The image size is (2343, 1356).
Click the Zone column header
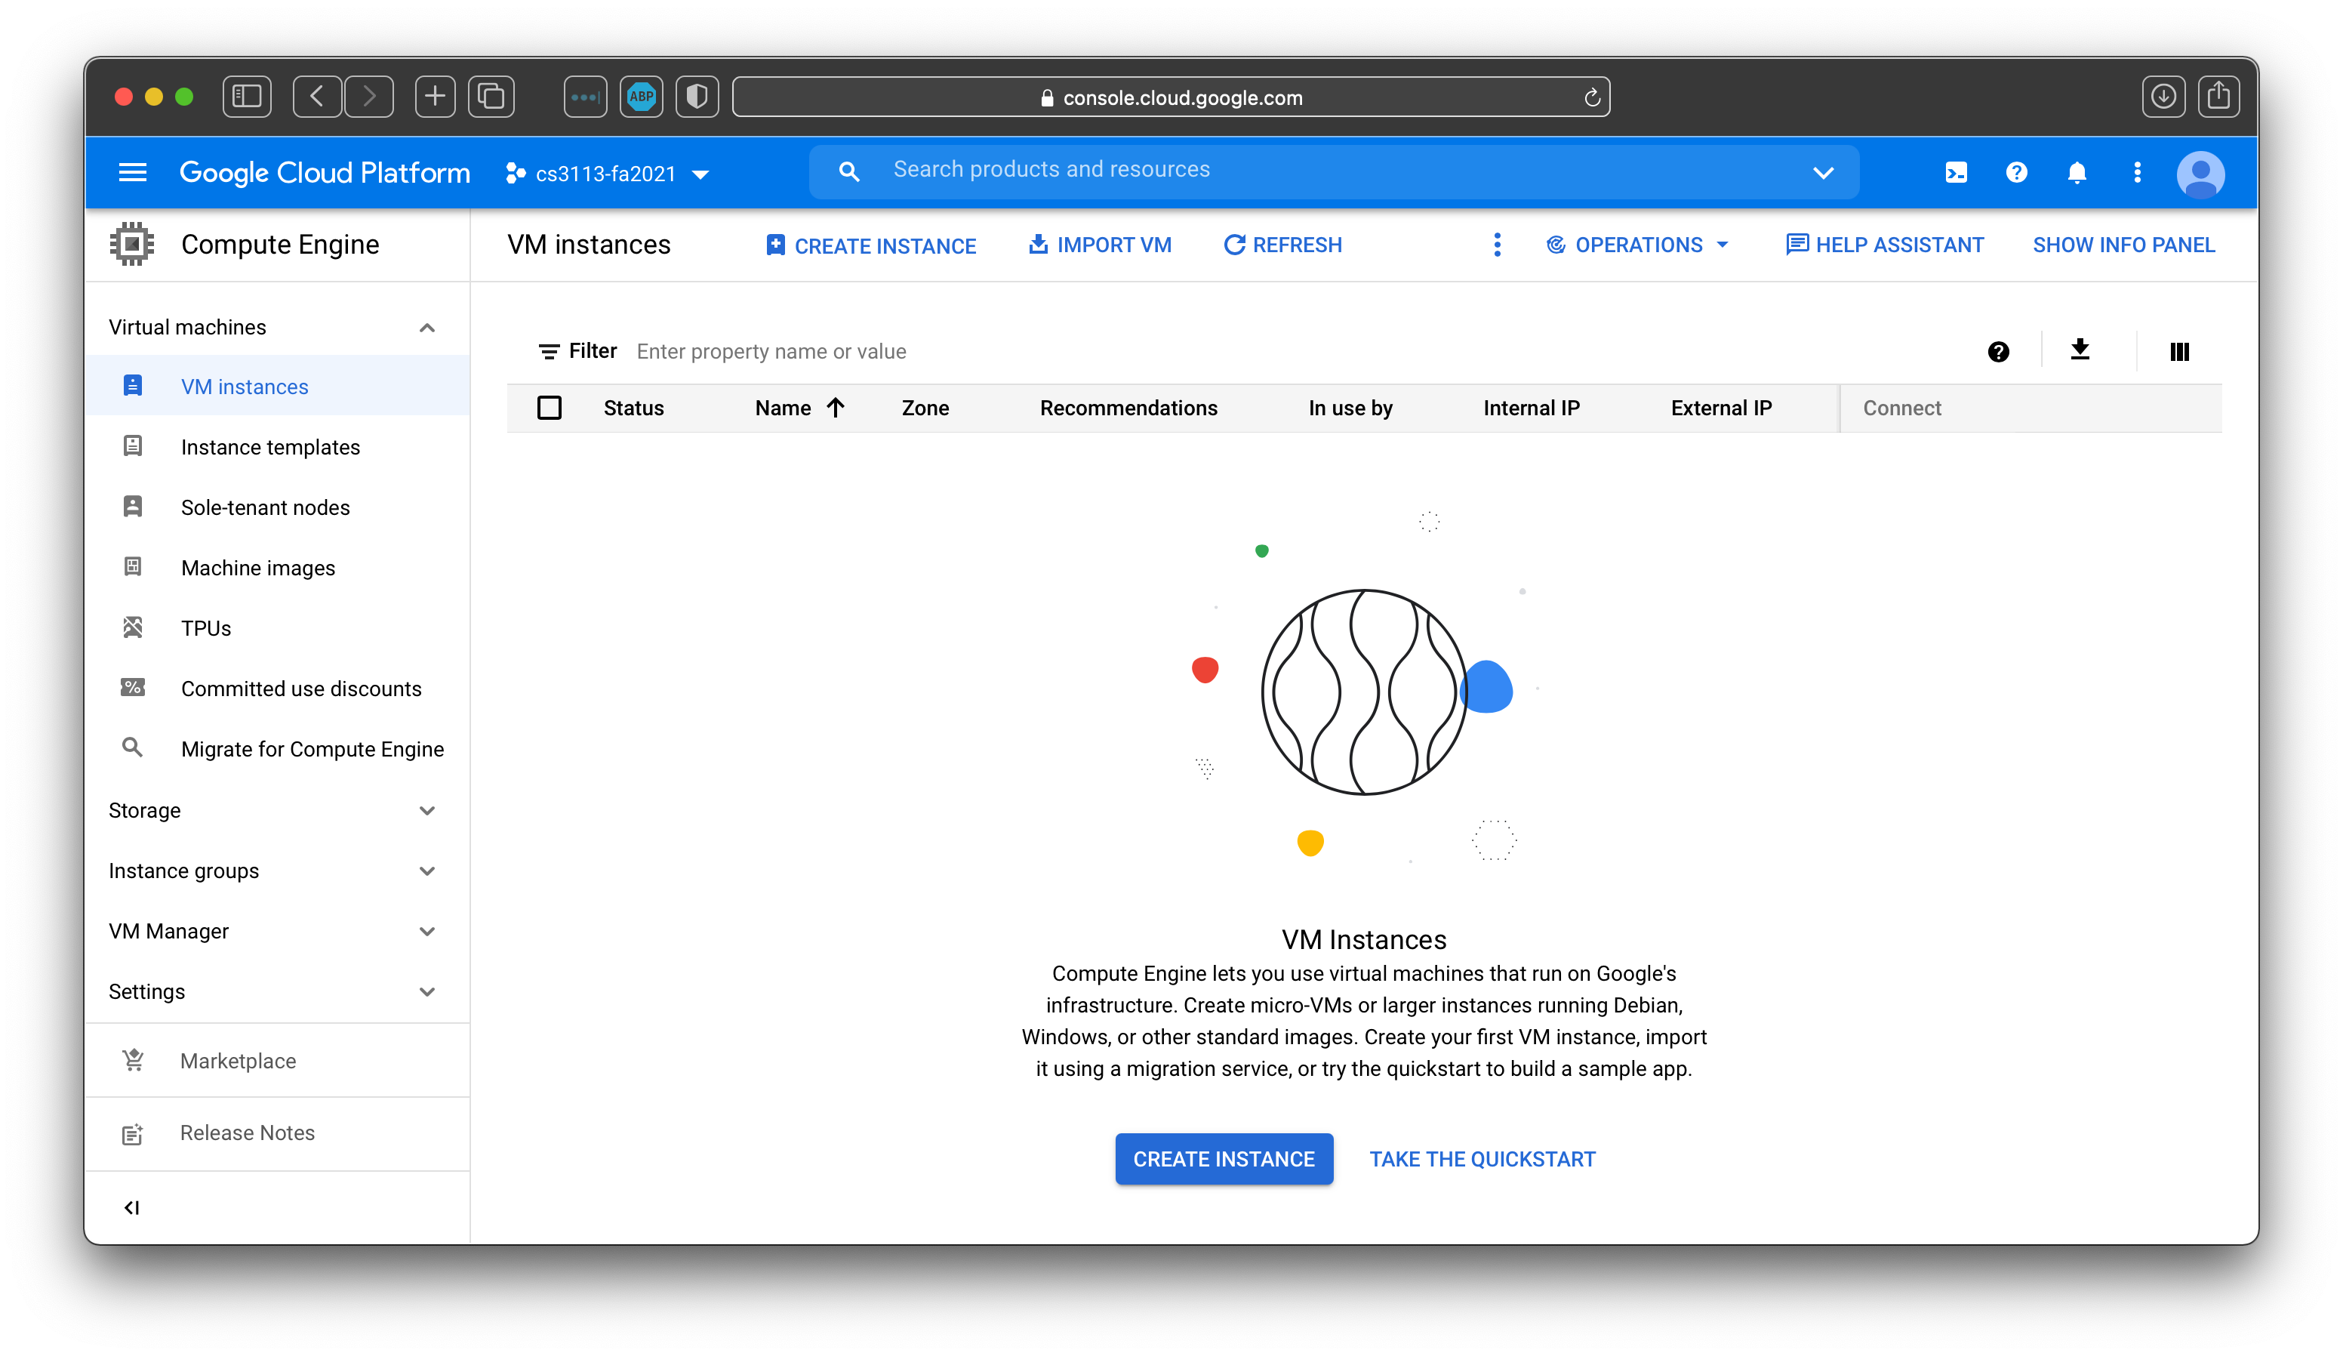(925, 408)
